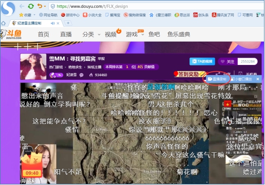Screen dimensions: 265x185
Task: Click the security shield icon in address bar
Action: pyautogui.click(x=53, y=6)
